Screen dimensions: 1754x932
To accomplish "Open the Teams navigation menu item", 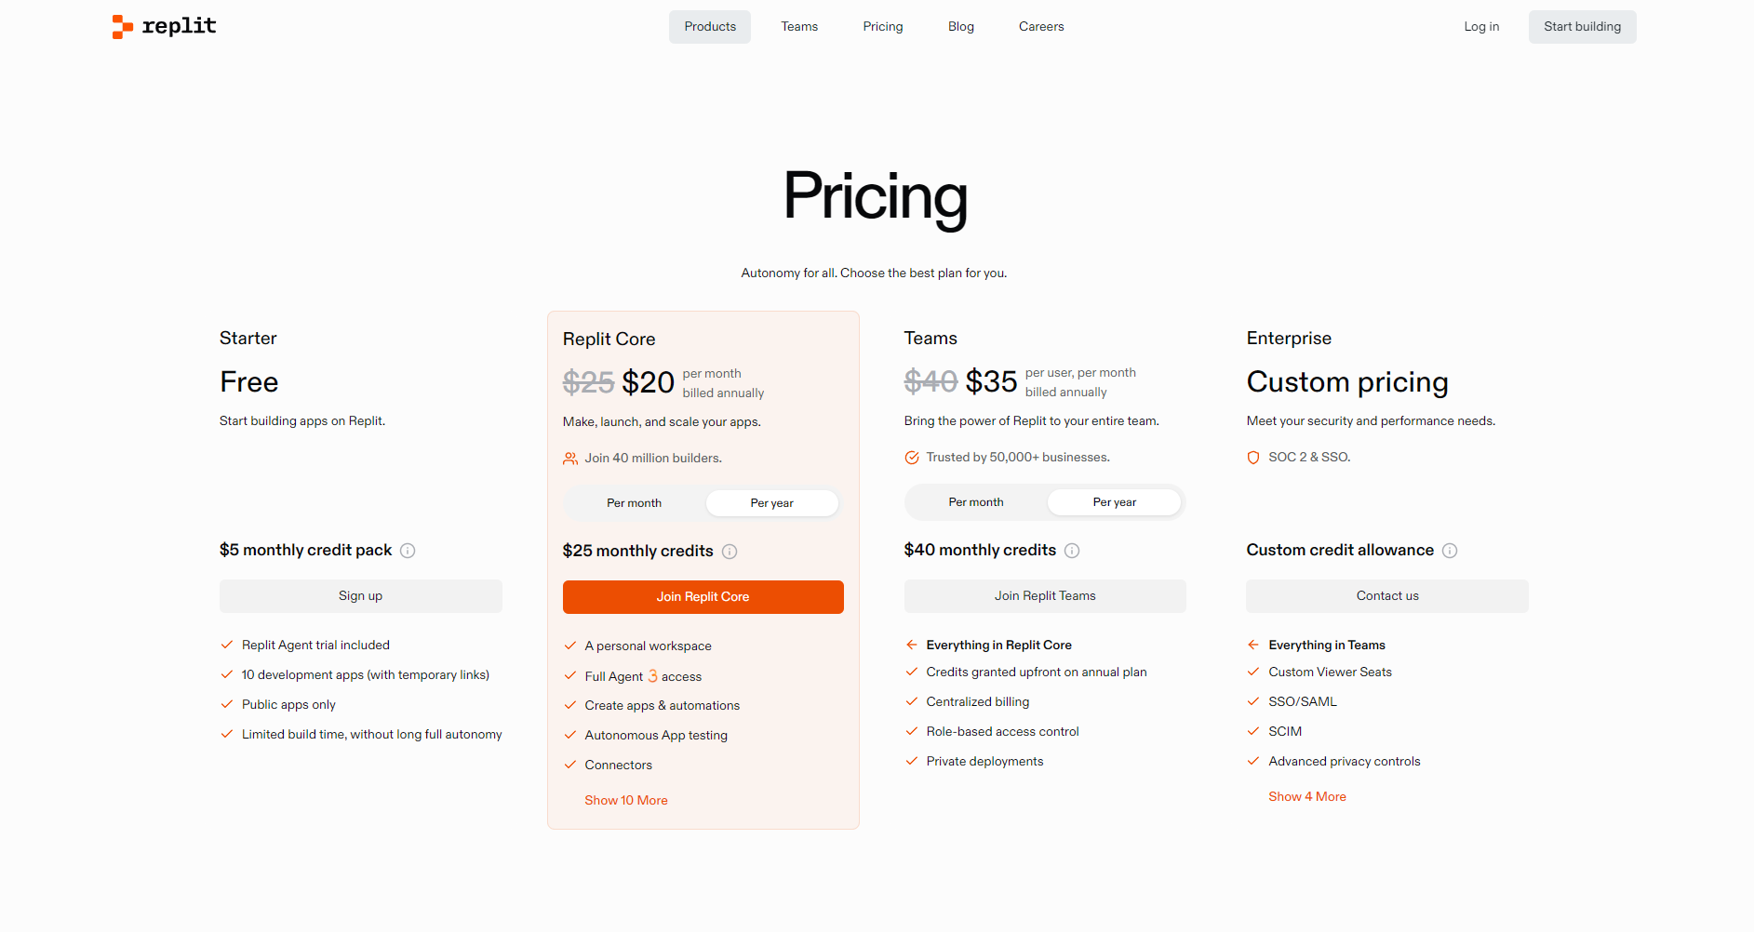I will [x=799, y=27].
